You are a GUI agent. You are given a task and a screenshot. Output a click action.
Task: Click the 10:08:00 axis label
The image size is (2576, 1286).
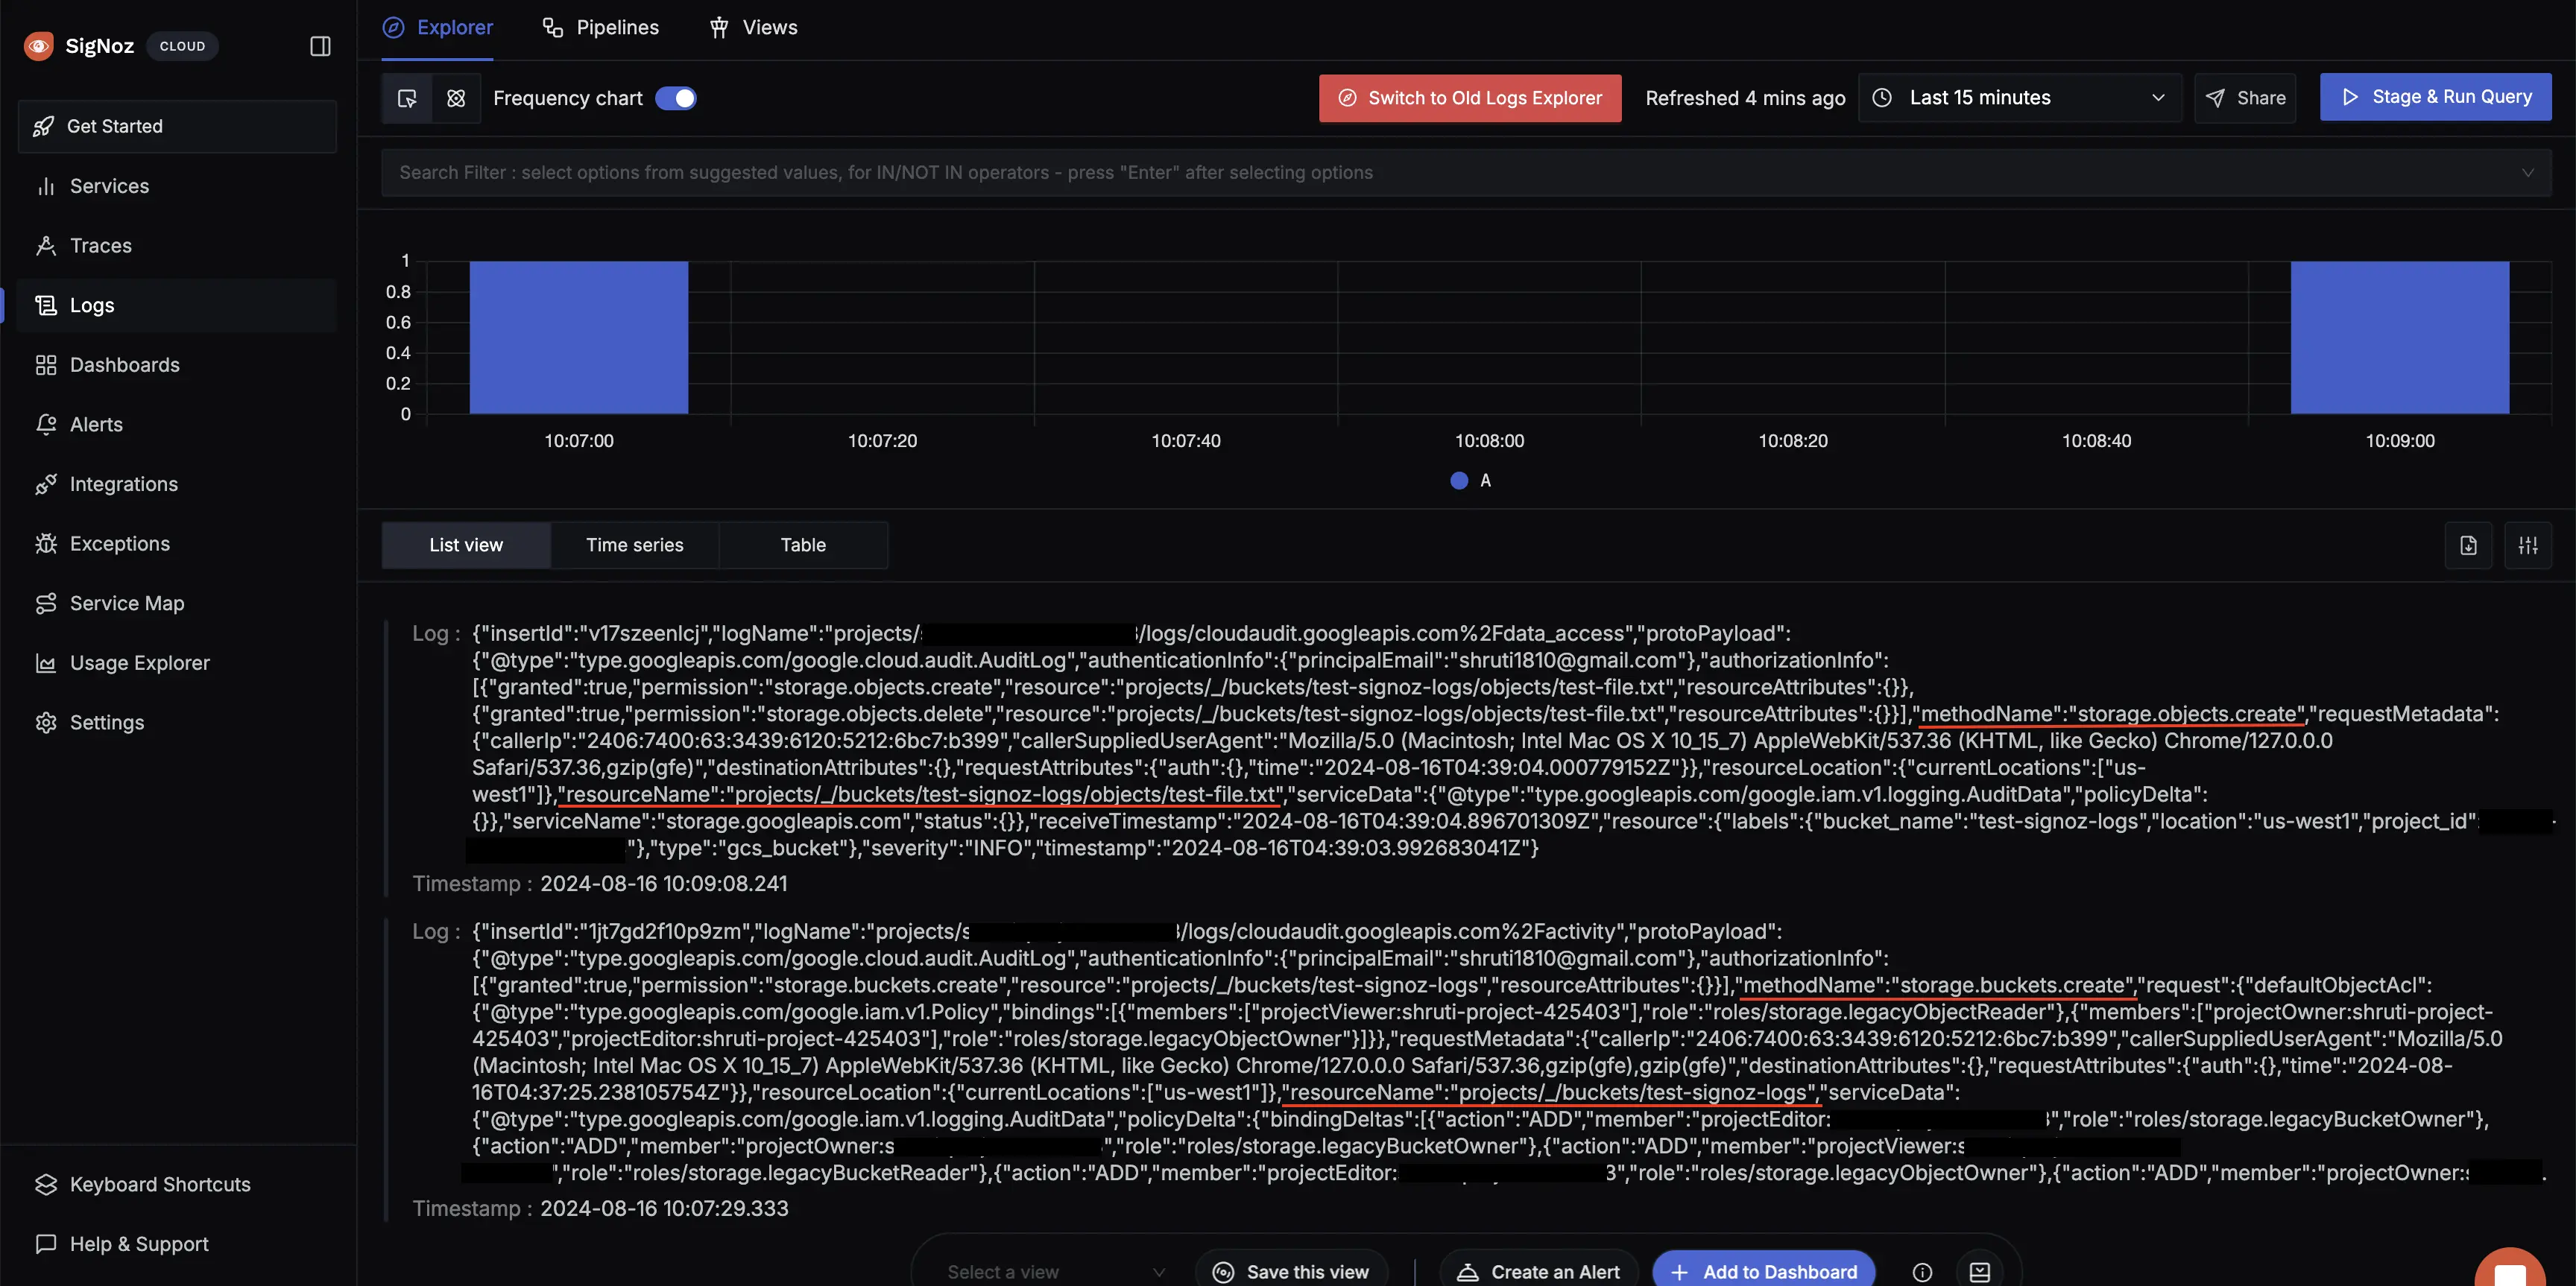1489,440
